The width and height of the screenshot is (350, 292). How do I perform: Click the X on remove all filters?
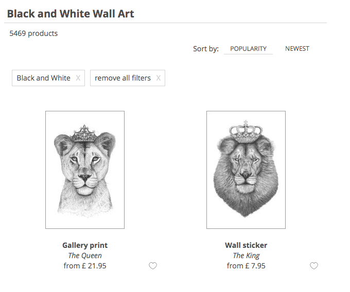158,78
